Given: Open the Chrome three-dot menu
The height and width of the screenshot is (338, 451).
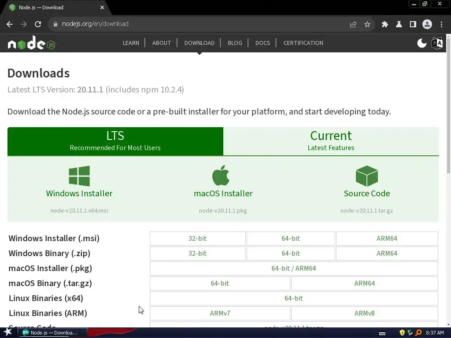Looking at the screenshot, I should pos(441,24).
